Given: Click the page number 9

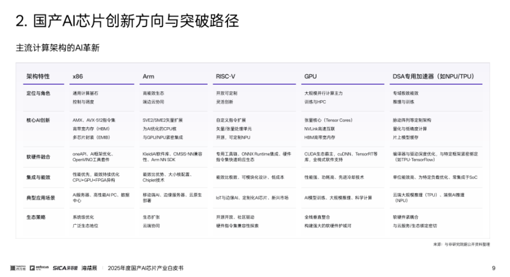Looking at the screenshot, I should (x=493, y=268).
